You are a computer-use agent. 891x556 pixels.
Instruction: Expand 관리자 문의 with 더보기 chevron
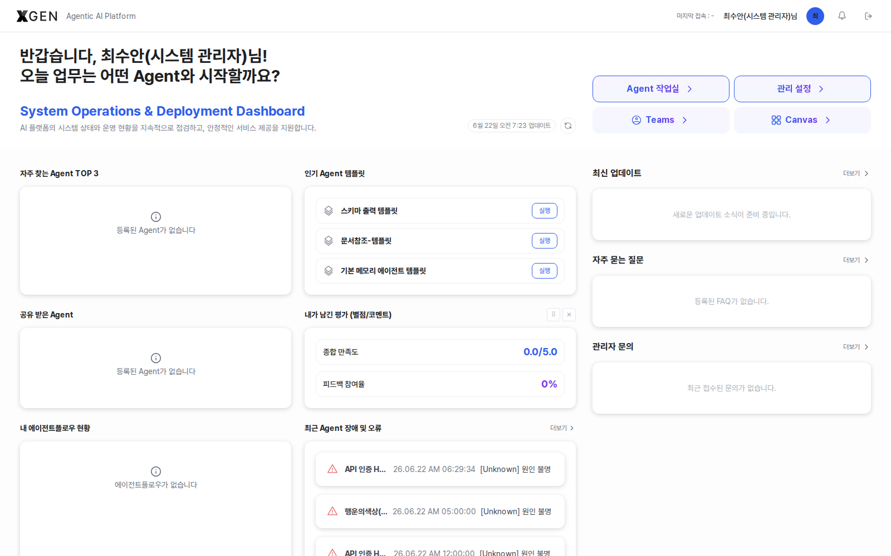pos(866,347)
